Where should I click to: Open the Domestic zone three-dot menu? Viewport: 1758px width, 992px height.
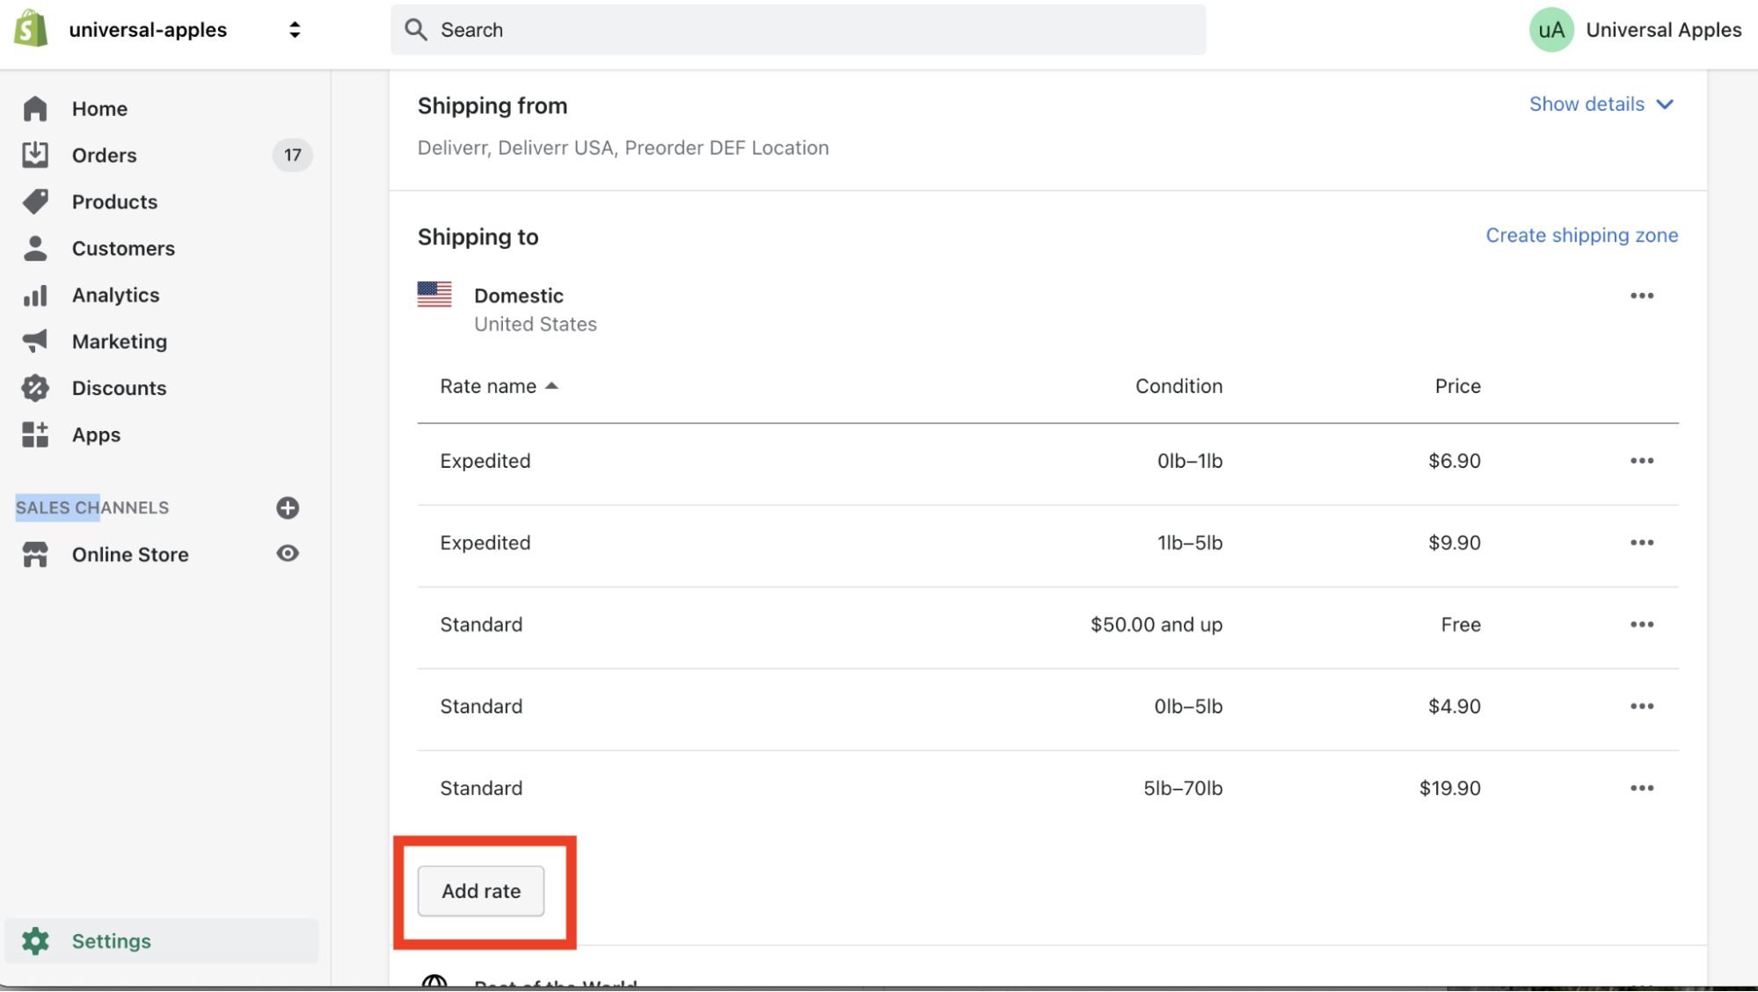coord(1641,295)
